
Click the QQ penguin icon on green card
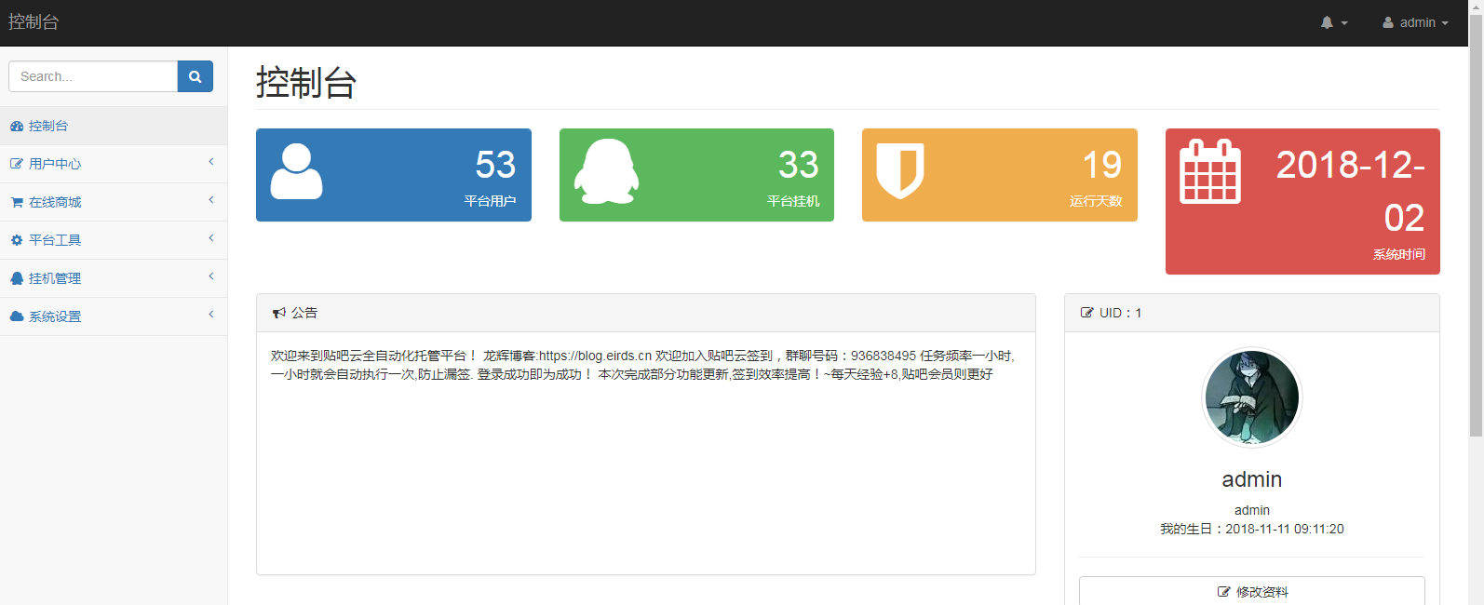[x=606, y=171]
